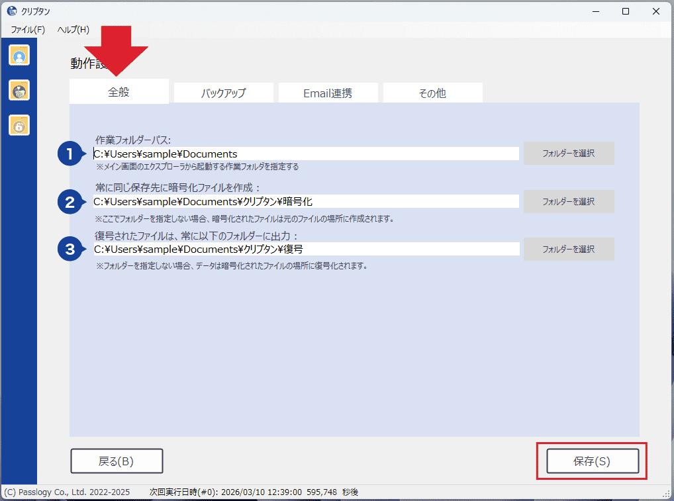Choose folder for 作業フォルダーパス
Viewport: 674px width, 501px height.
(569, 154)
